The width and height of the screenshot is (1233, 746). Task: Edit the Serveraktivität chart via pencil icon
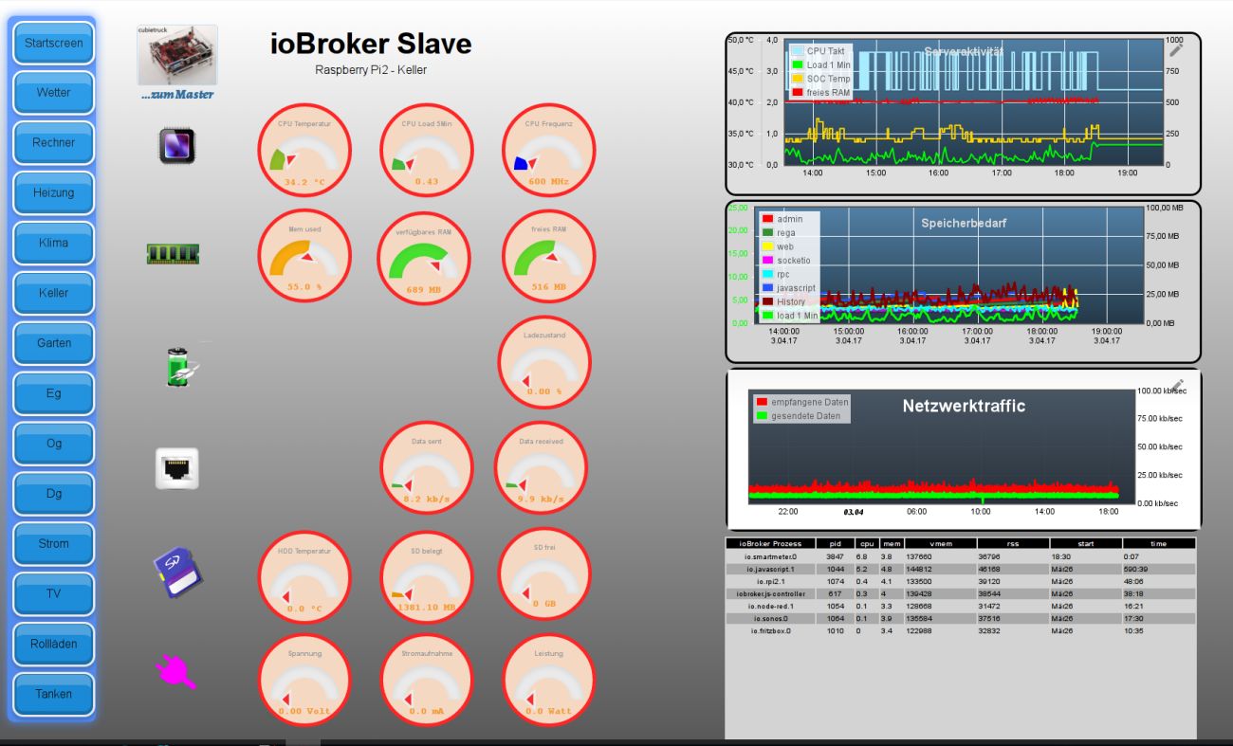[1178, 50]
